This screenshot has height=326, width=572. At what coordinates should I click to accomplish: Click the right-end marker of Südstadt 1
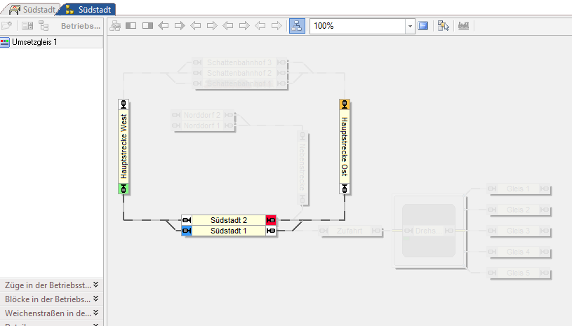(x=271, y=231)
